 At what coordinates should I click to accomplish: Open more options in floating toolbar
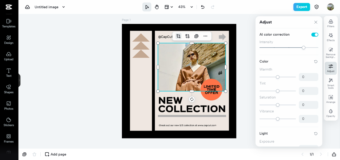(205, 36)
